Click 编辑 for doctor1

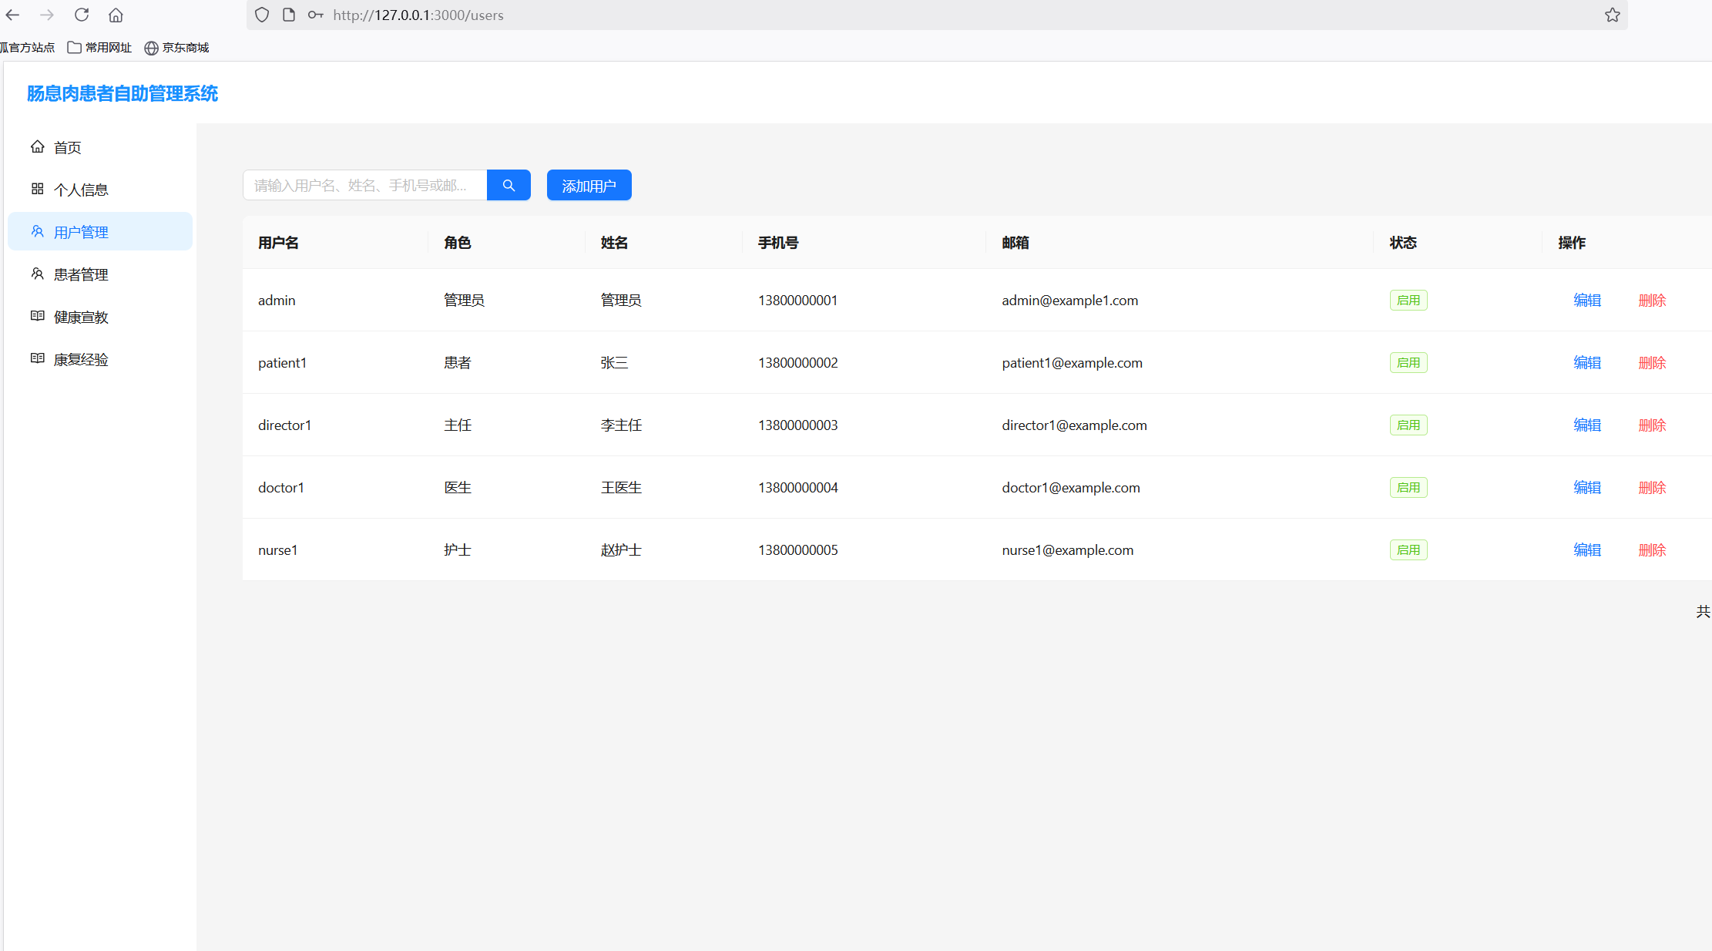1586,487
